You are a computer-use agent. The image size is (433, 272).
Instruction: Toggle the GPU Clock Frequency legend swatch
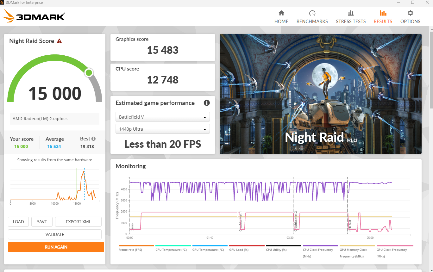395,245
